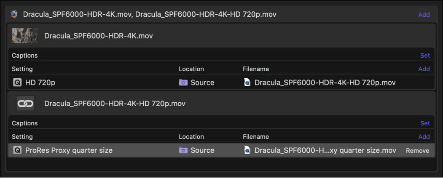The image size is (443, 178).
Task: Click Set for the second job's captions
Action: pos(425,123)
